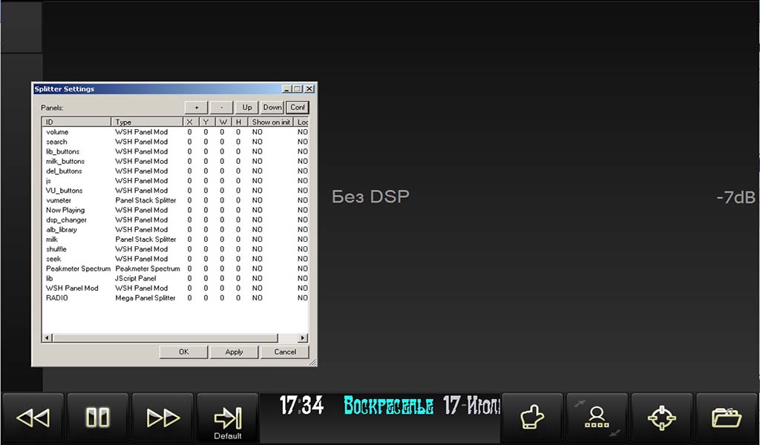
Task: Click right arrow of horizontal scrollbar
Action: point(304,338)
